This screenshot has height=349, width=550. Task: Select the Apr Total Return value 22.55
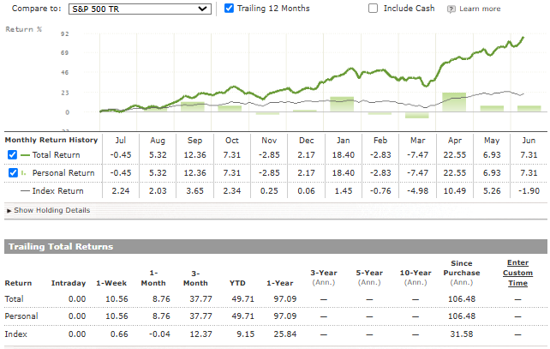[x=455, y=155]
